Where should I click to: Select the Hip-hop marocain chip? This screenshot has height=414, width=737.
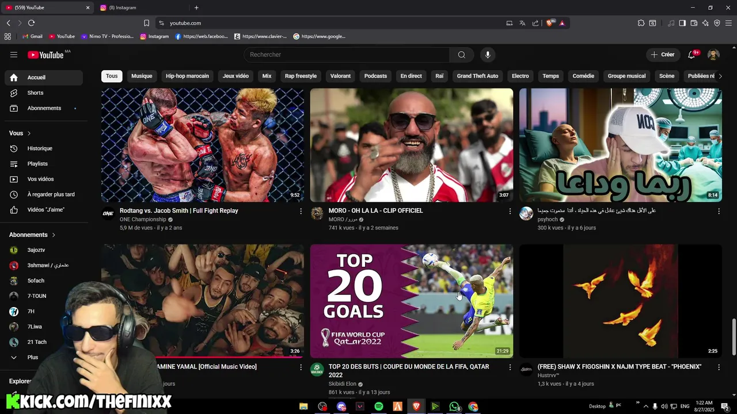187,76
